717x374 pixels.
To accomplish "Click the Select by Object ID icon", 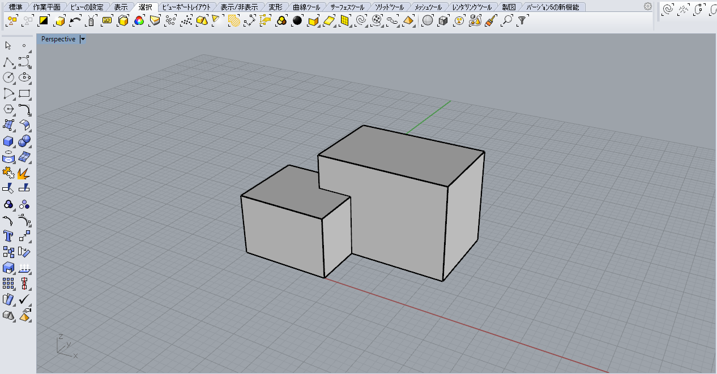I will (x=107, y=20).
